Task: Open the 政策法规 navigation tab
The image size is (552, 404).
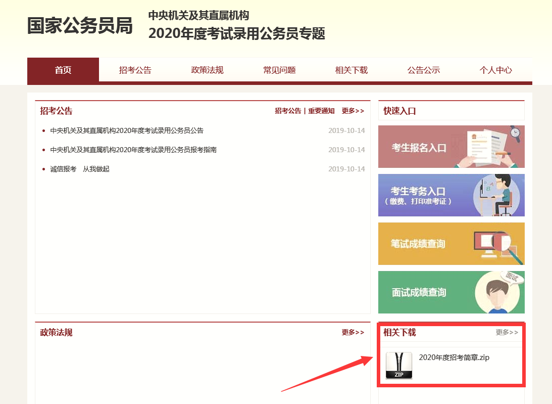Action: coord(207,70)
